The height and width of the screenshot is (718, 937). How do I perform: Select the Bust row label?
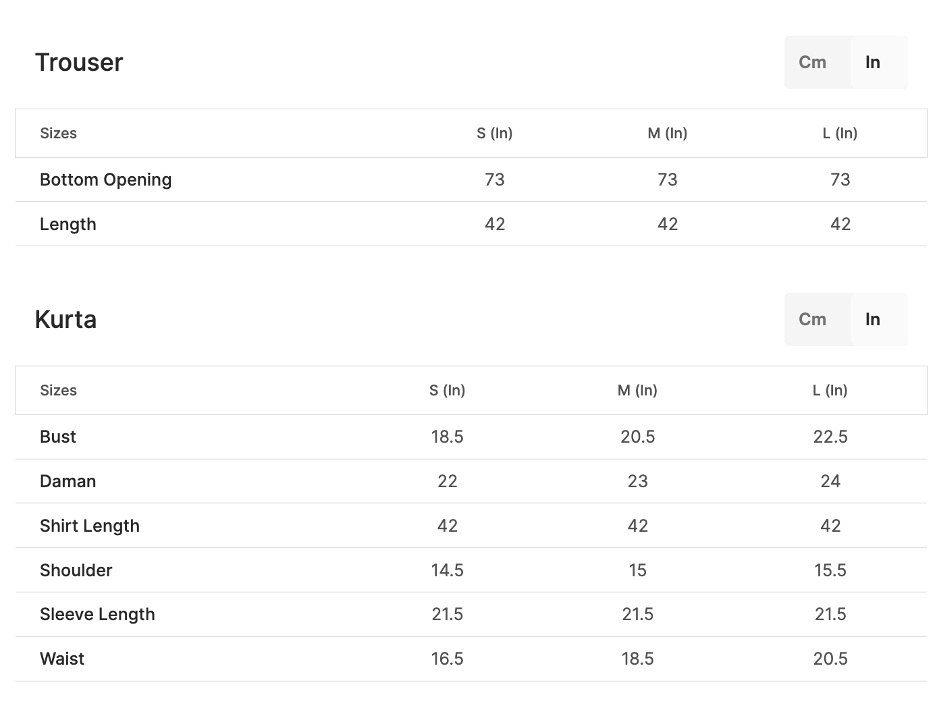point(58,437)
